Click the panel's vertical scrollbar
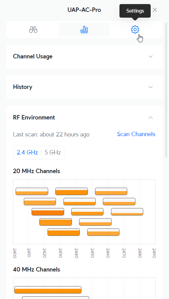169x299 pixels. [x=166, y=90]
